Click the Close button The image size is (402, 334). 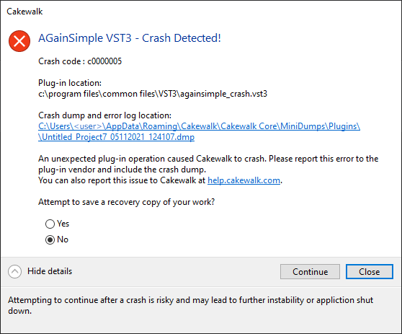[369, 272]
